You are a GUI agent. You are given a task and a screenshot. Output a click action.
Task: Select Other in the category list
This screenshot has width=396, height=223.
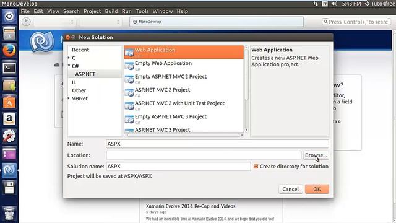pyautogui.click(x=79, y=90)
